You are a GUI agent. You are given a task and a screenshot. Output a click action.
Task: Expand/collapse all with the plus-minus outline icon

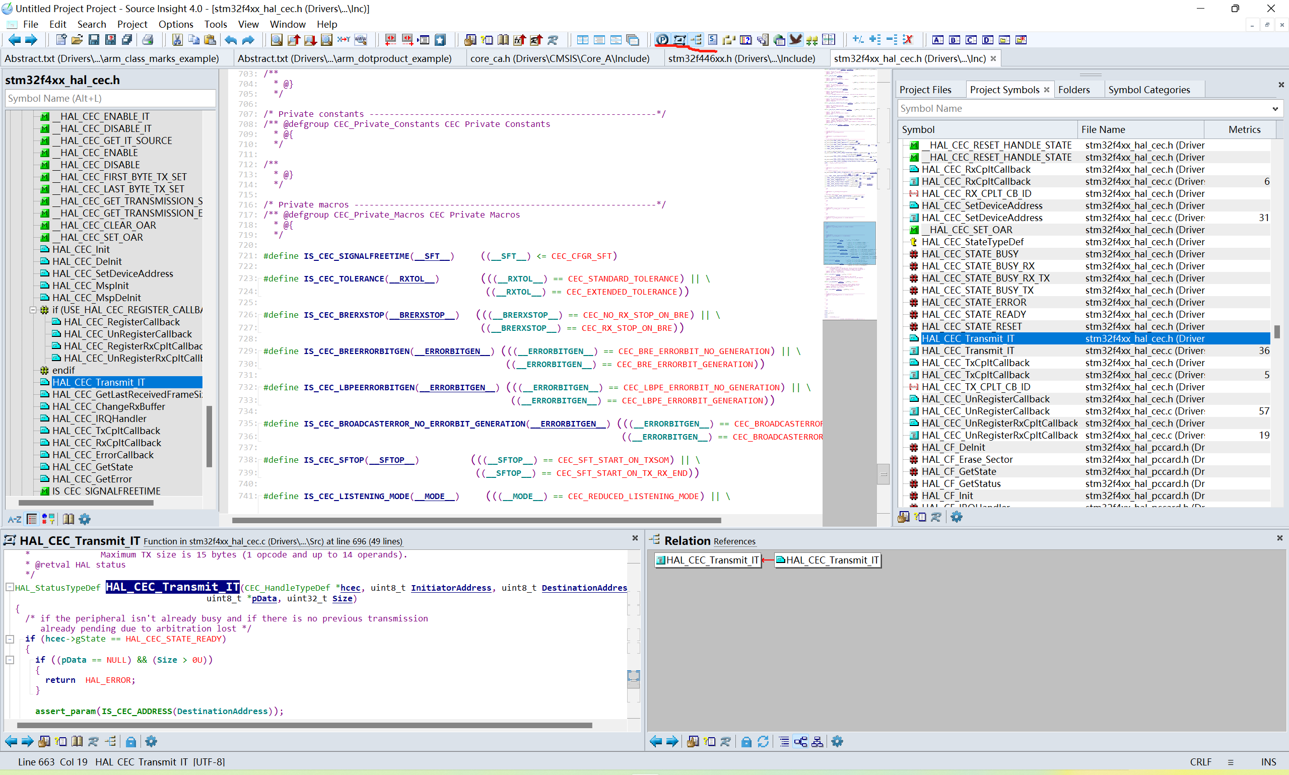tap(858, 40)
